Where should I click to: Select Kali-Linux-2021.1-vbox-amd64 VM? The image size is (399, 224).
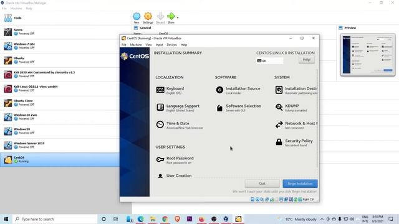coord(60,89)
